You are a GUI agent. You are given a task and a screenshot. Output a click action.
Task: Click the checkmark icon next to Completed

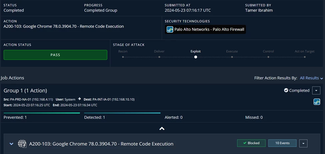click(286, 90)
